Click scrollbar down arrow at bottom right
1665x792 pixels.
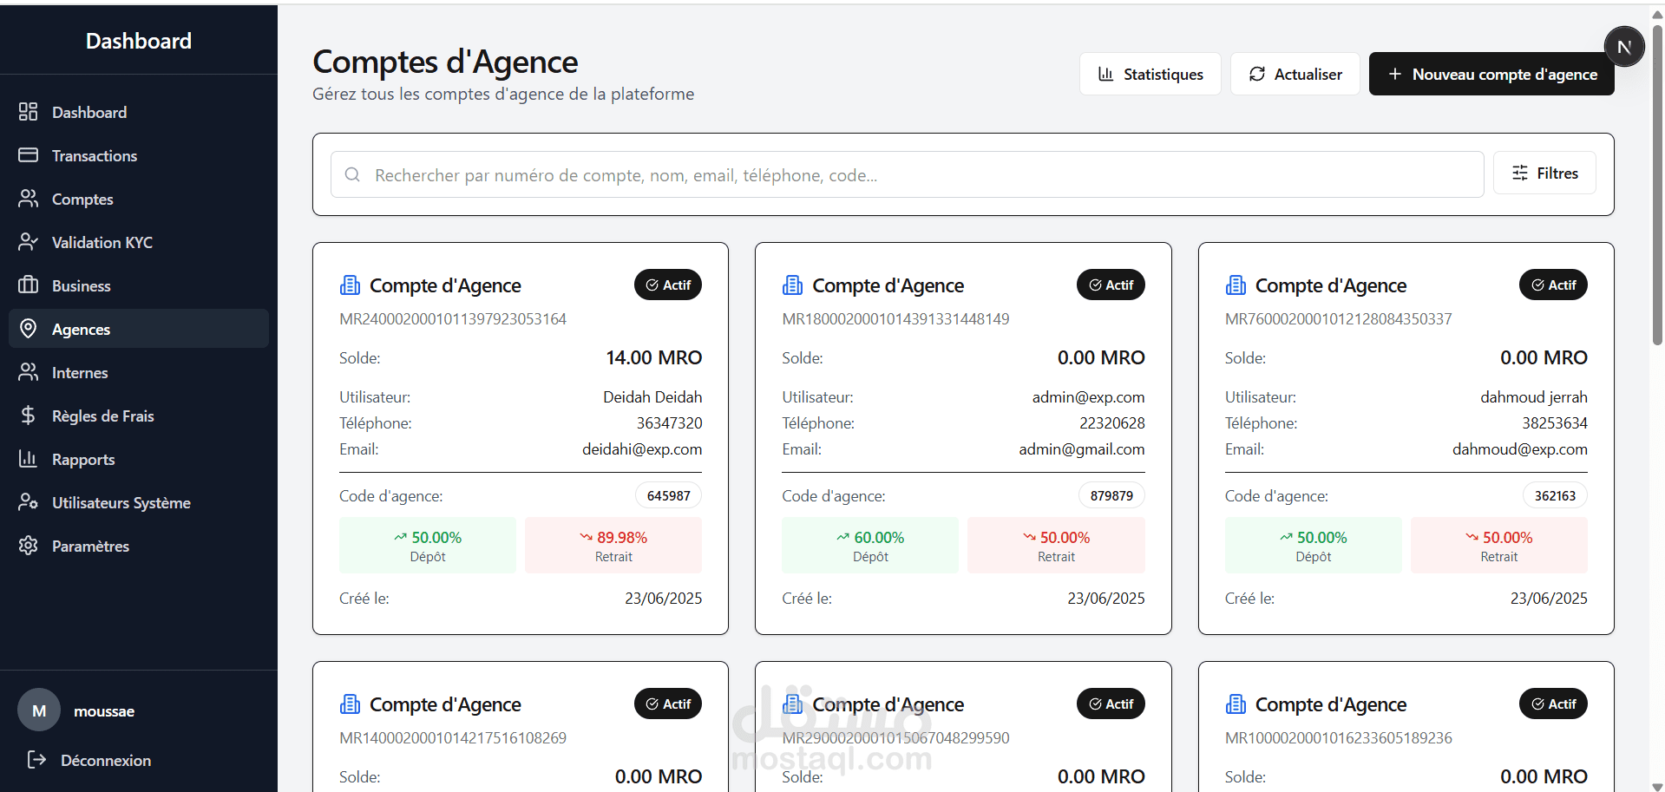pyautogui.click(x=1657, y=786)
